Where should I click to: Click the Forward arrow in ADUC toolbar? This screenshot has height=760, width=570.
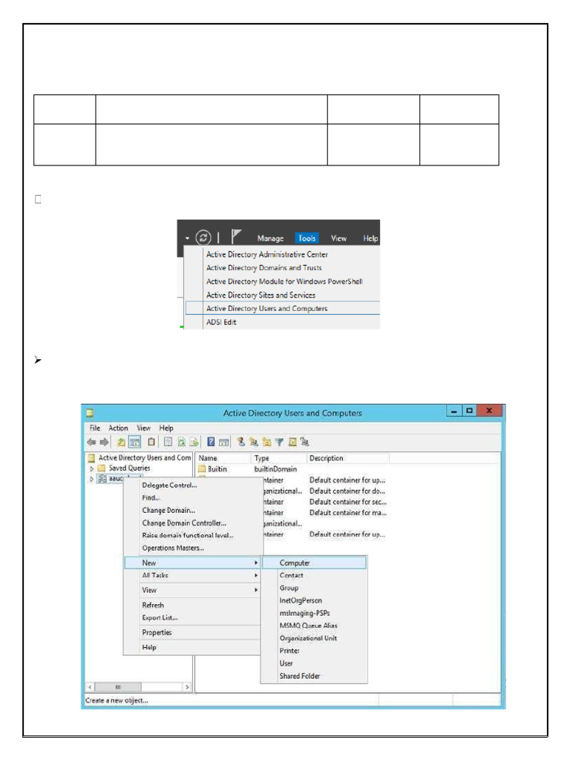click(x=104, y=442)
